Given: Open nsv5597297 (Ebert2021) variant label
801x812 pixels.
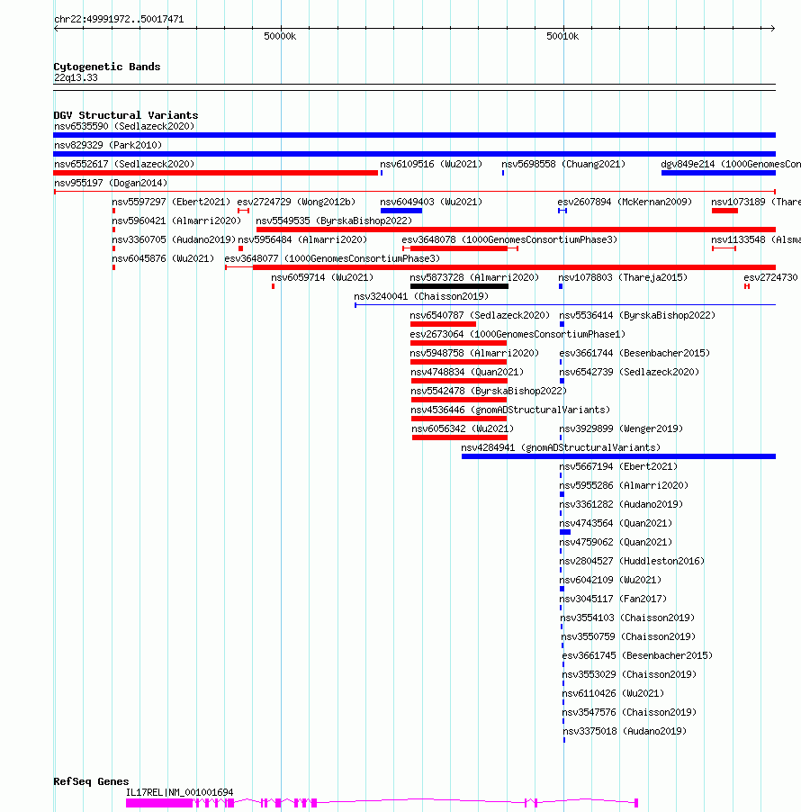Looking at the screenshot, I should tap(171, 202).
